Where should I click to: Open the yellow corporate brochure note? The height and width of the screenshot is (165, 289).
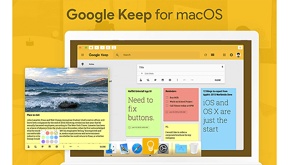[181, 132]
